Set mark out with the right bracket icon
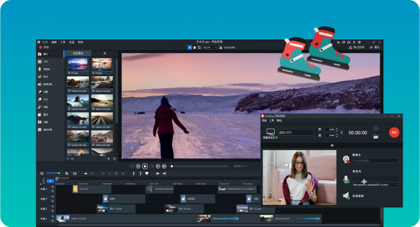The height and width of the screenshot is (227, 420). click(x=140, y=173)
